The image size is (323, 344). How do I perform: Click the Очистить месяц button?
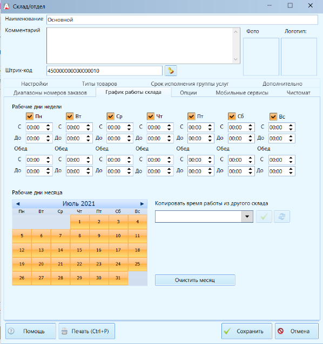pyautogui.click(x=195, y=280)
